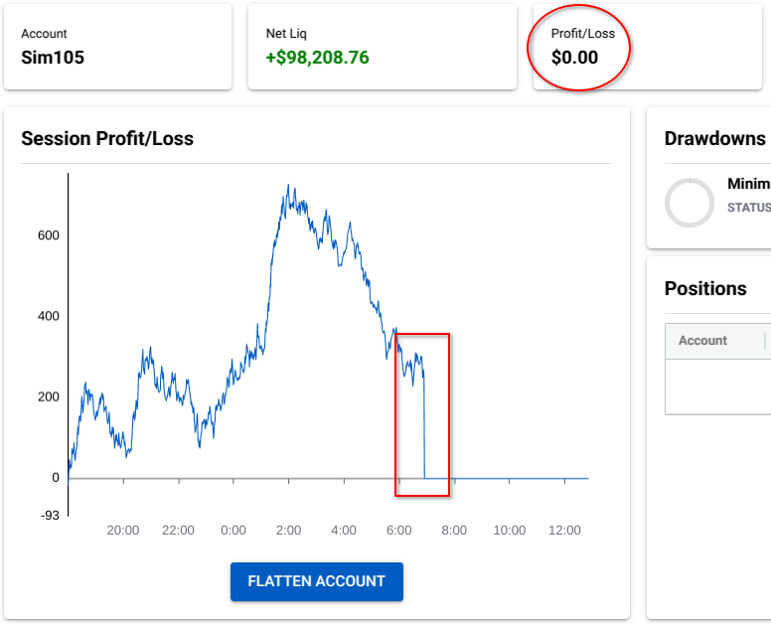Screen dimensions: 771x625
Task: Click the 12:00 label on time axis
Action: (564, 531)
